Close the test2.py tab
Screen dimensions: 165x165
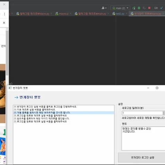click(x=127, y=13)
